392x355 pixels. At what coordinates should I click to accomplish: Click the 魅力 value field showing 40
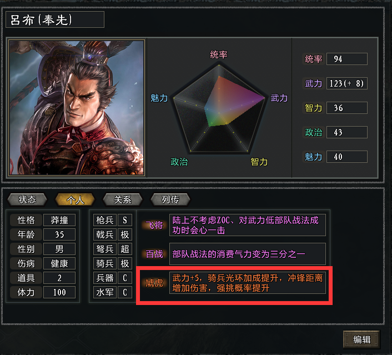tap(347, 157)
